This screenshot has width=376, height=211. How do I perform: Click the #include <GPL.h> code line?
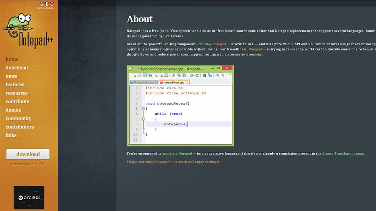click(164, 88)
